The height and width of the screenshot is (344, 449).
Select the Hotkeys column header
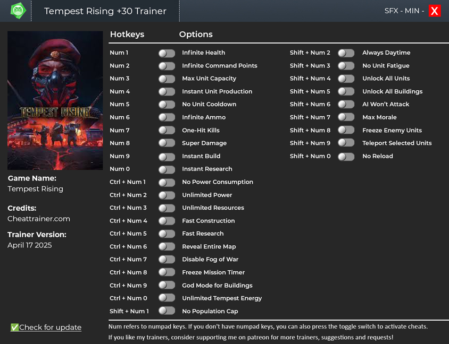[x=127, y=35]
